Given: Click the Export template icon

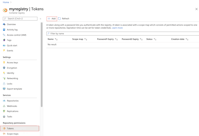Looking at the screenshot, I should pyautogui.click(x=4, y=89).
